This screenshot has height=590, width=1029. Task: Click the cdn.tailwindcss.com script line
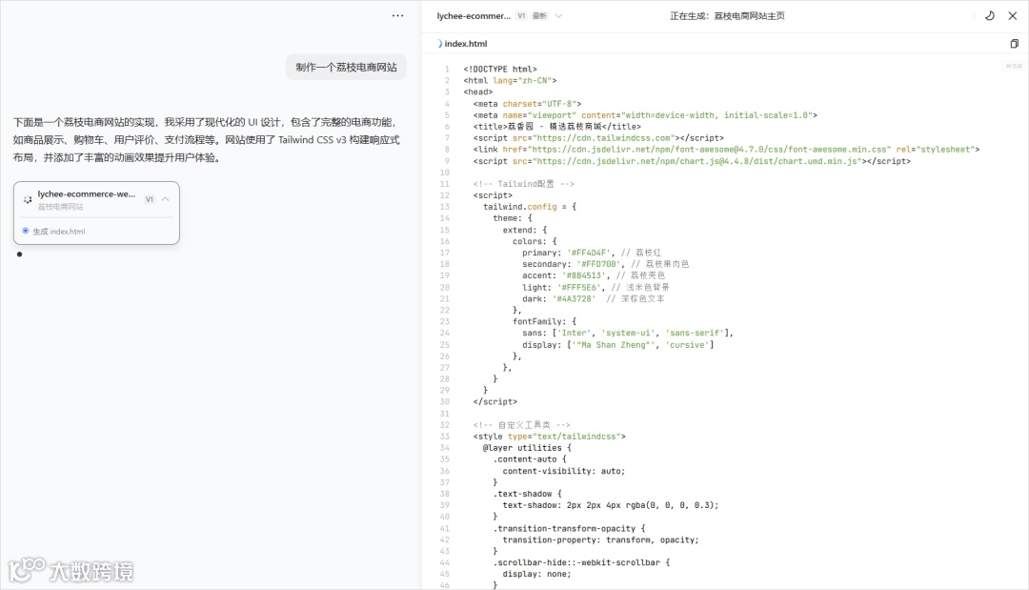point(598,138)
